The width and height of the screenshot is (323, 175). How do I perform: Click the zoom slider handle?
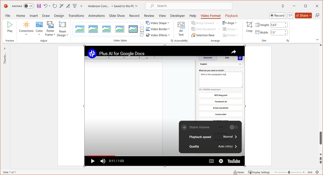point(289,172)
